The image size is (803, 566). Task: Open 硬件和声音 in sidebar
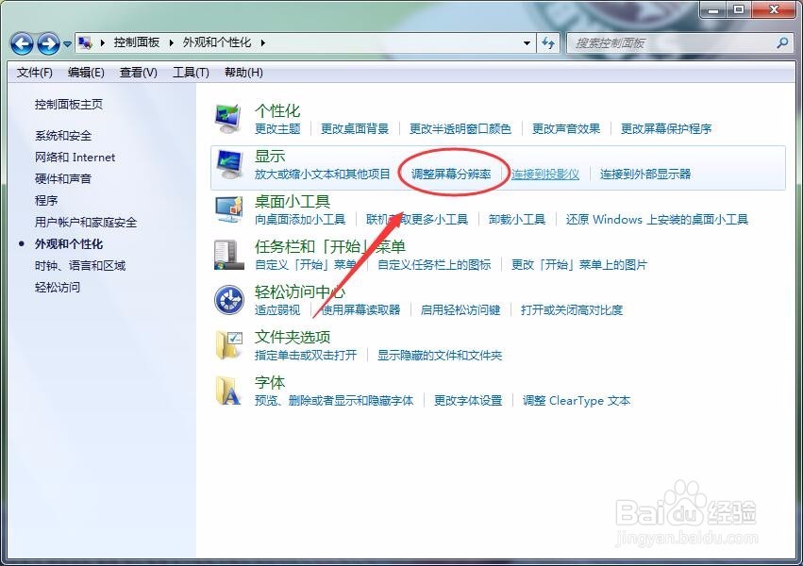coord(63,178)
